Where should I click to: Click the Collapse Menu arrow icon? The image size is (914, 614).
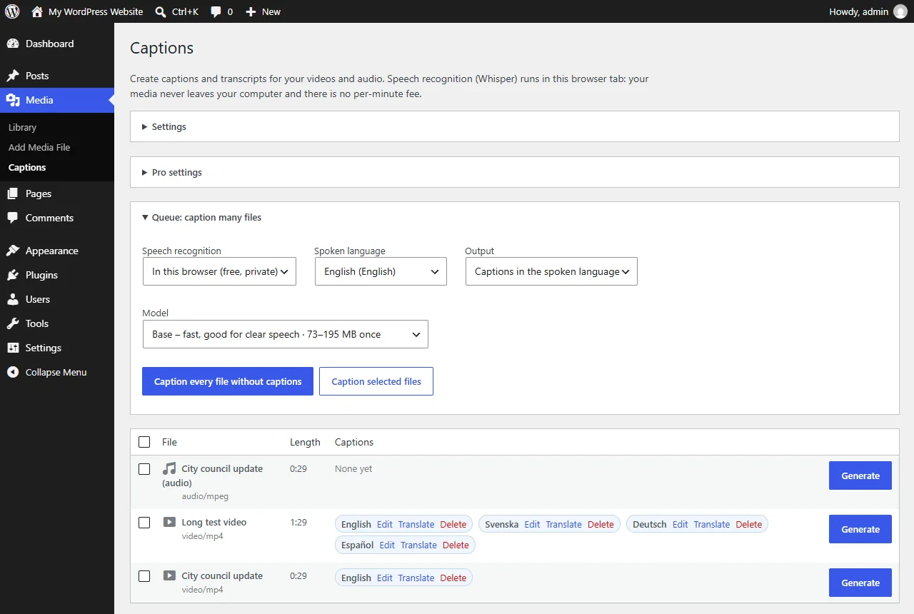[13, 372]
